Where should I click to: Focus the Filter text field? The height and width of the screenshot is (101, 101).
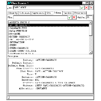click(x=40, y=17)
